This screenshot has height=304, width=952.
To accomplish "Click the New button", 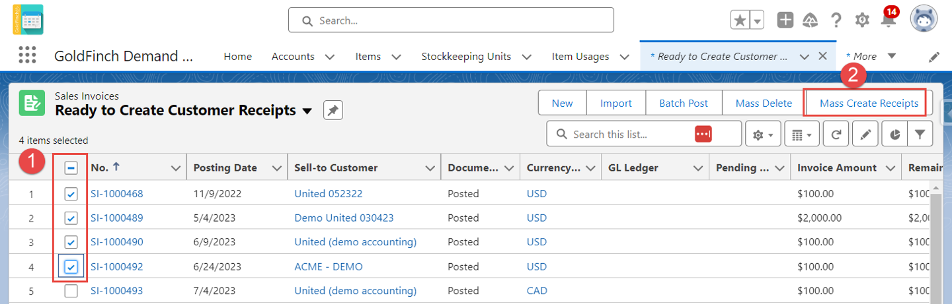I will (563, 103).
